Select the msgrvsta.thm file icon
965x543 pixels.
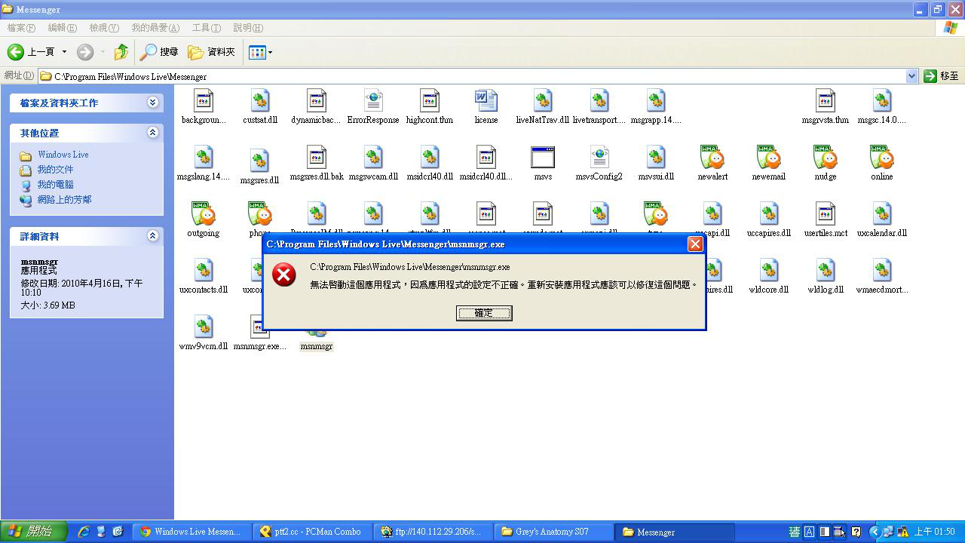coord(826,100)
